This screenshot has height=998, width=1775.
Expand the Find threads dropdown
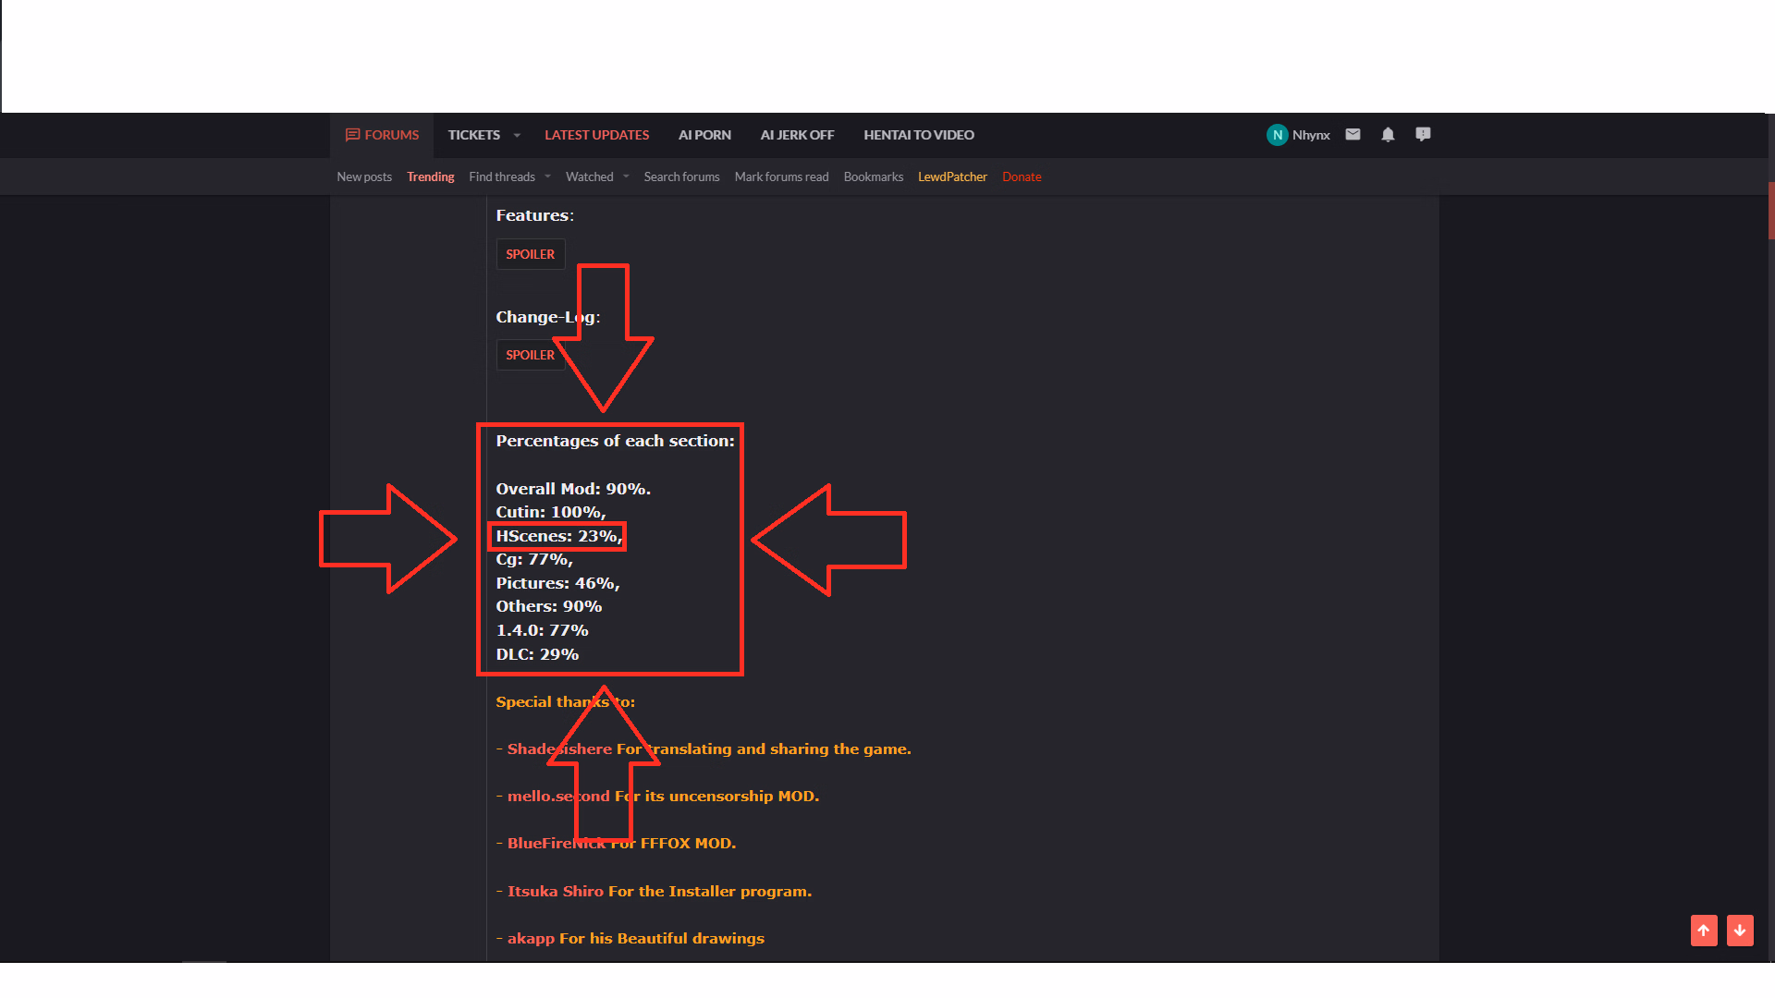point(547,176)
